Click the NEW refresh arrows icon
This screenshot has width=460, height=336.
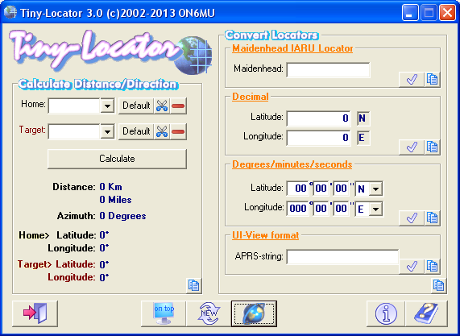point(209,313)
